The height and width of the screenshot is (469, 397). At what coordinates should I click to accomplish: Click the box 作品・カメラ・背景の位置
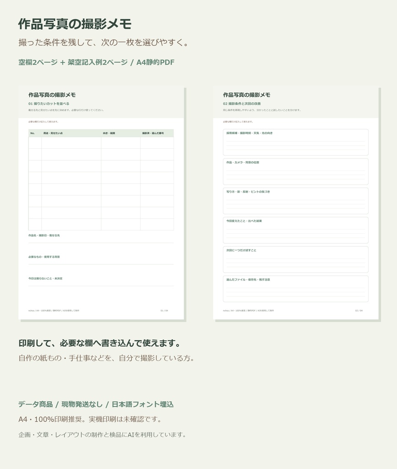click(296, 172)
